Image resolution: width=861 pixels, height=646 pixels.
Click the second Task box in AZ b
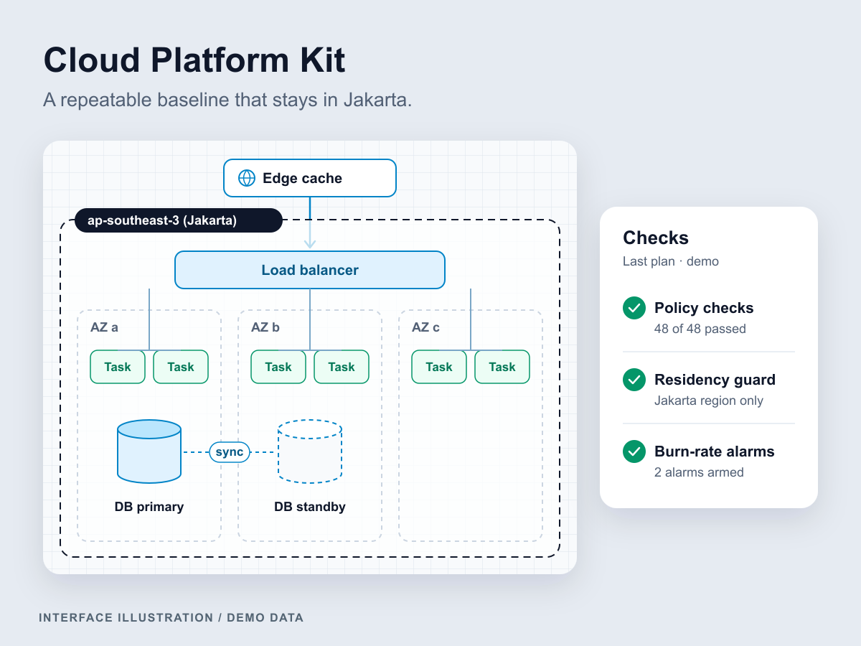(x=342, y=367)
